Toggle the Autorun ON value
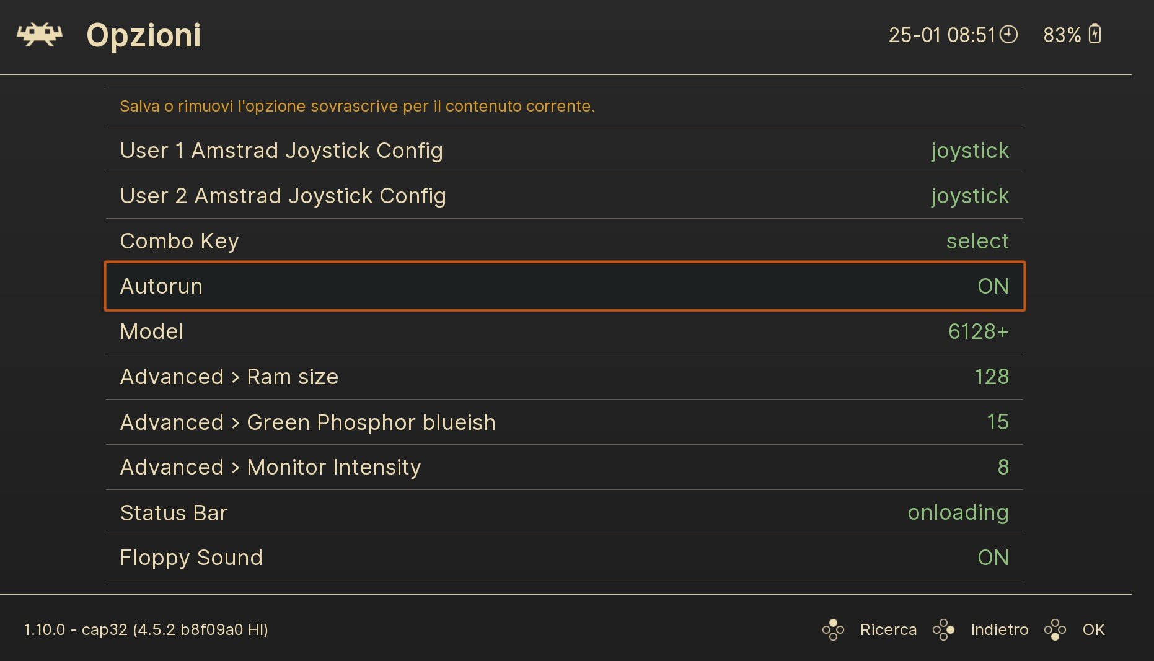Image resolution: width=1154 pixels, height=661 pixels. tap(993, 286)
